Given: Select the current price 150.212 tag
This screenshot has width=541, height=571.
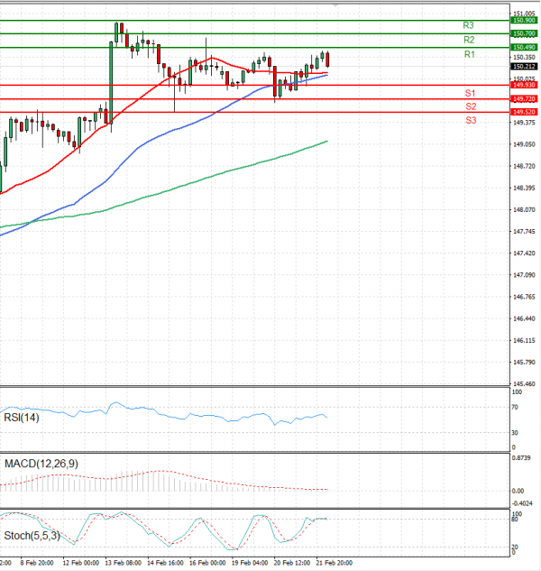Looking at the screenshot, I should click(524, 67).
